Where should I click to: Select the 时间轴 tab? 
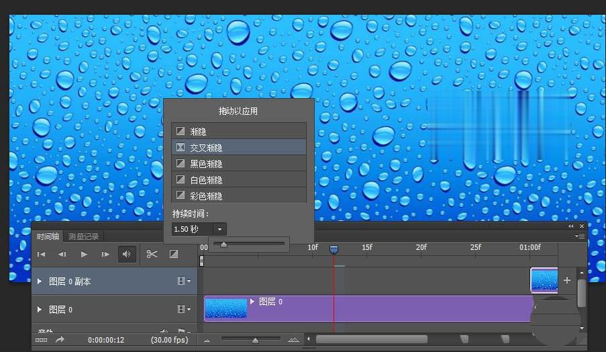pyautogui.click(x=48, y=236)
